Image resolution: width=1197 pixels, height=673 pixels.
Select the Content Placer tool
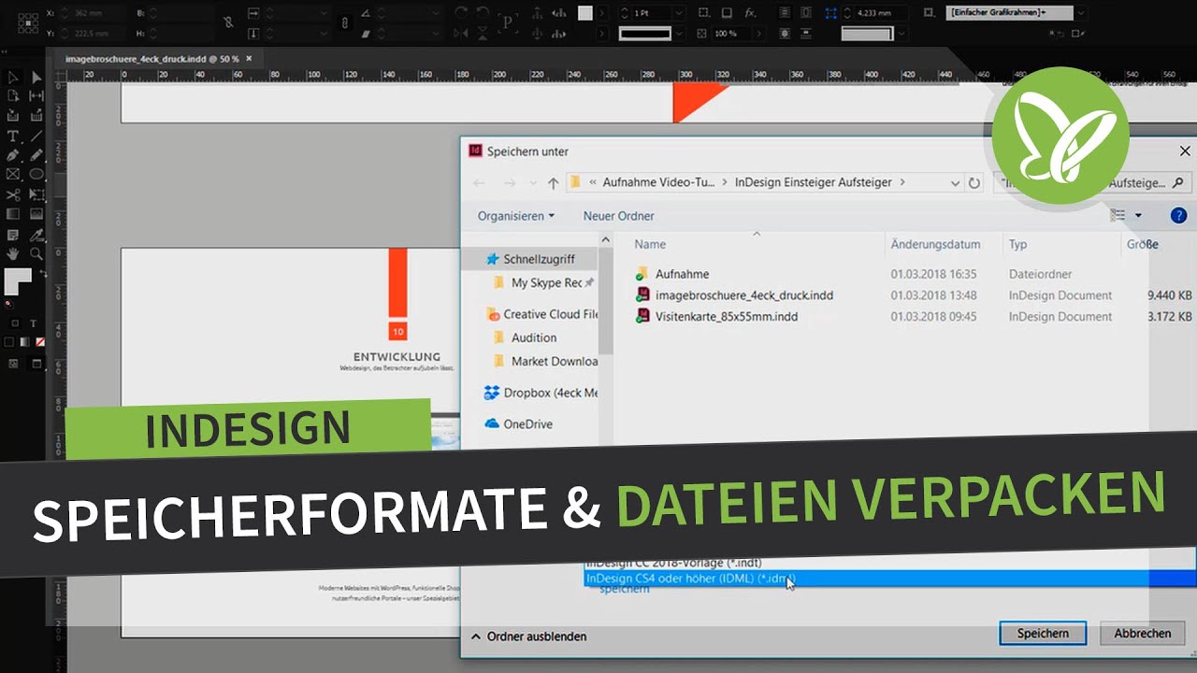(36, 116)
